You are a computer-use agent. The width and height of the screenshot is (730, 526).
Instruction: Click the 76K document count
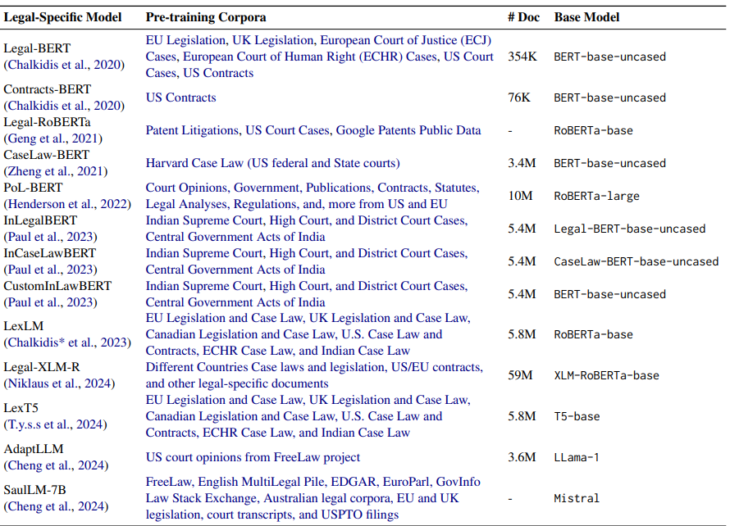519,97
